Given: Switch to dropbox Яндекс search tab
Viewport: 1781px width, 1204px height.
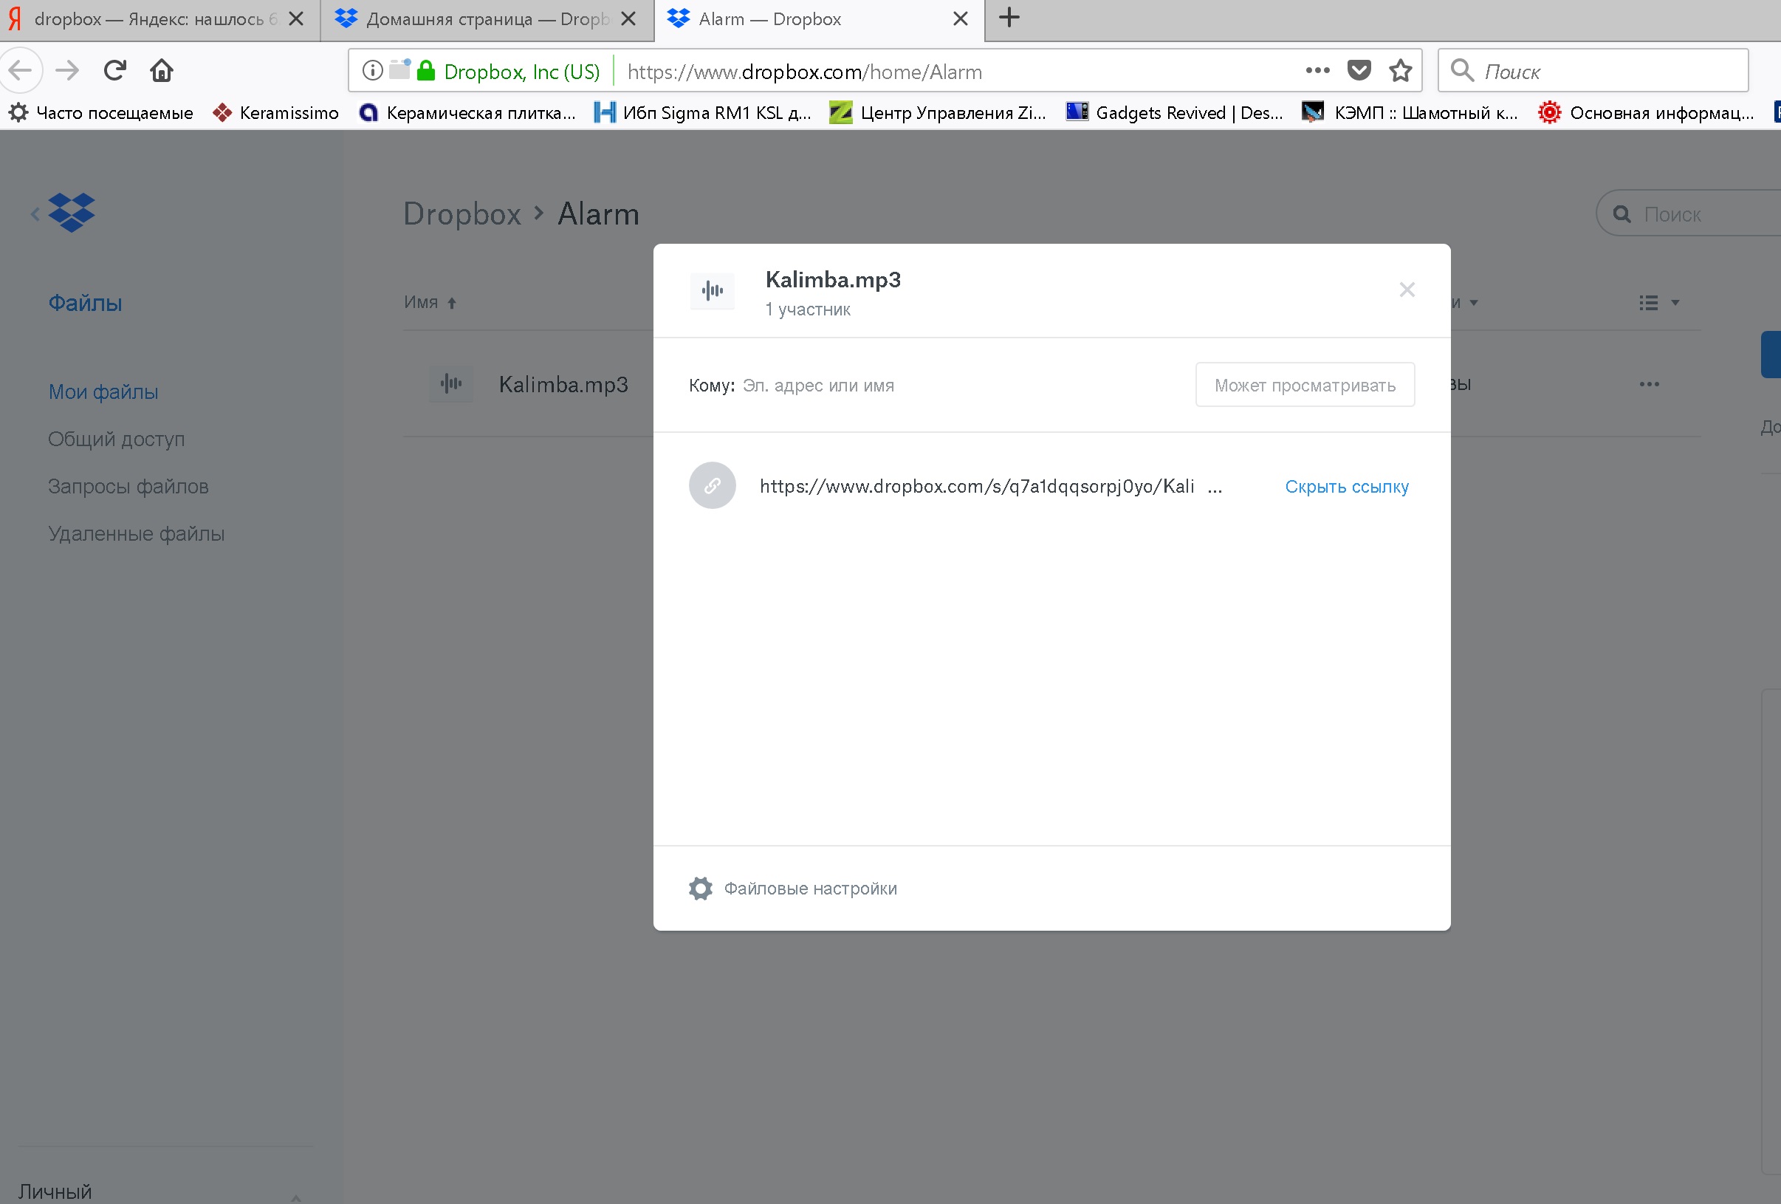Looking at the screenshot, I should (149, 19).
